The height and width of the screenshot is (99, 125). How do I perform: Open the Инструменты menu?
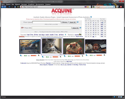pos(40,4)
